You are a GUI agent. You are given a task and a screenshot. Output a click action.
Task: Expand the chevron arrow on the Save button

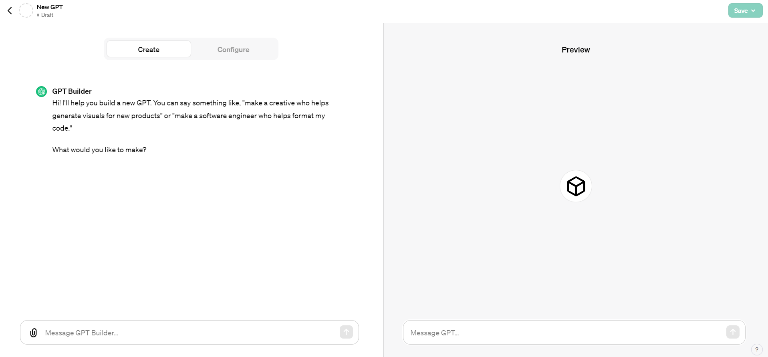[754, 11]
